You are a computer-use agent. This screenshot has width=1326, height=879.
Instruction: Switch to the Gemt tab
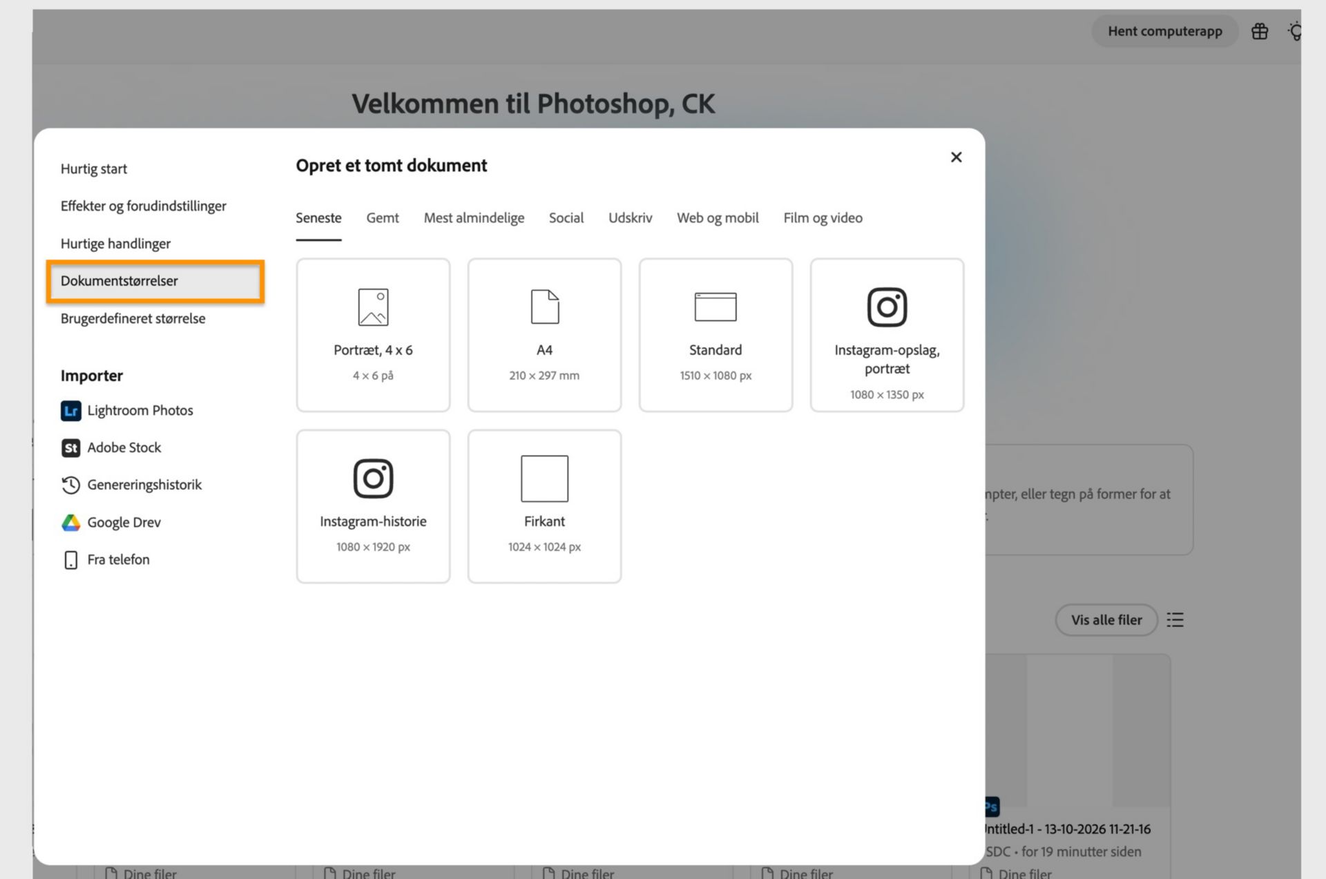click(x=383, y=218)
